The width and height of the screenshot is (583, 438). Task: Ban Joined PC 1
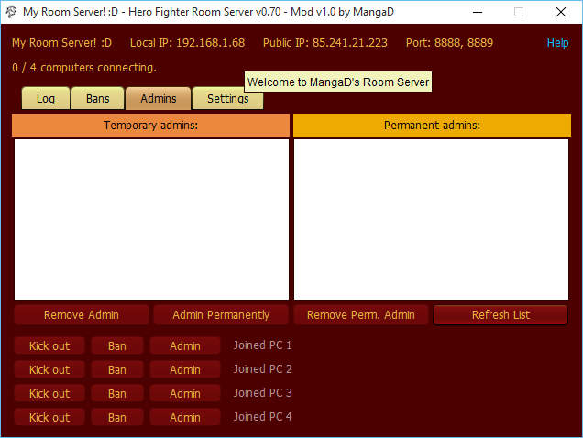[117, 346]
